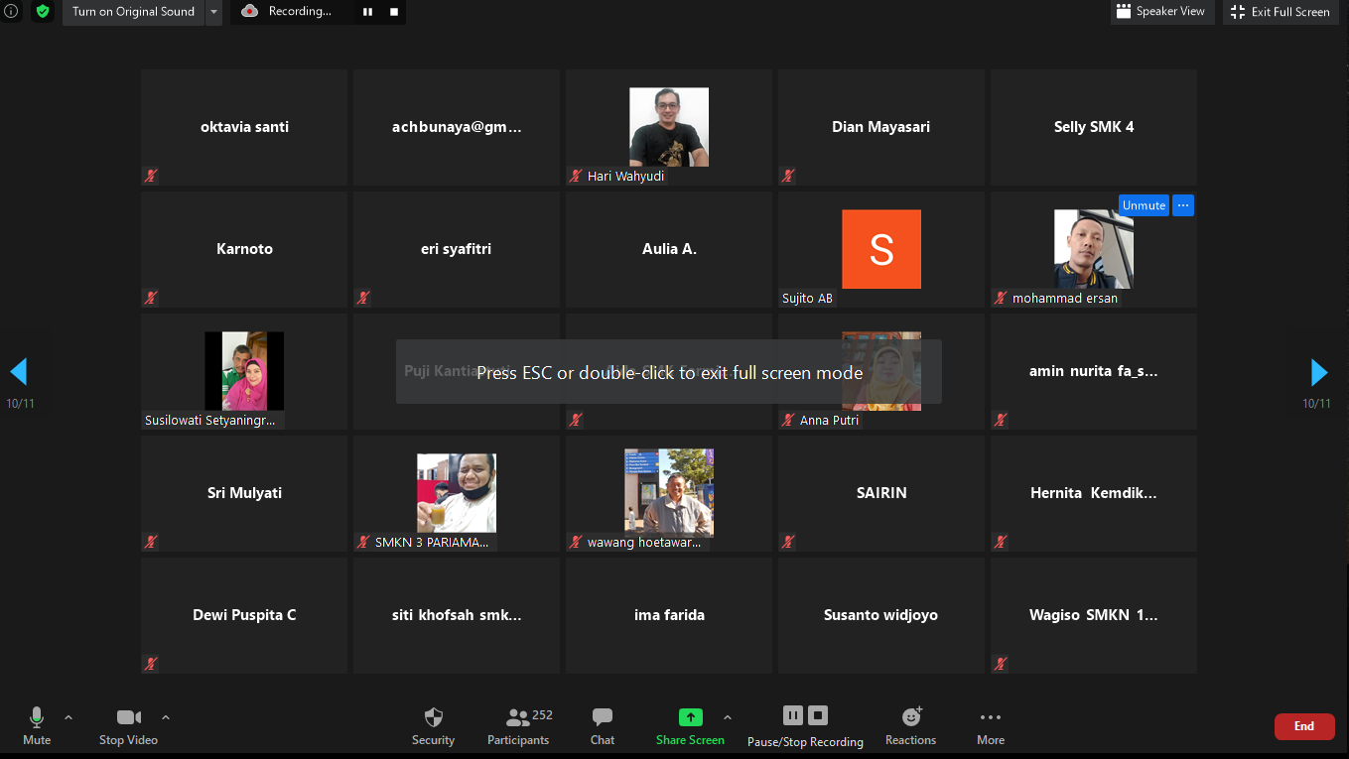Image resolution: width=1349 pixels, height=759 pixels.
Task: Open the Chat panel
Action: point(603,726)
